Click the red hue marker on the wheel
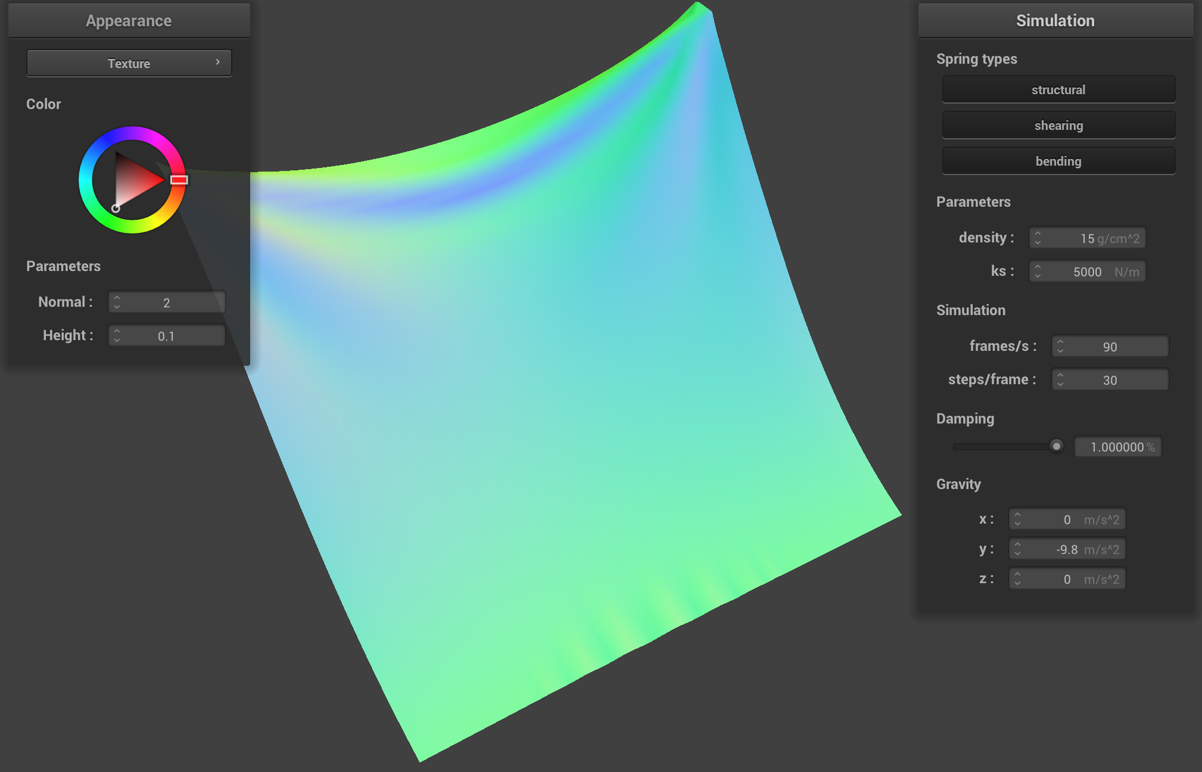 179,180
